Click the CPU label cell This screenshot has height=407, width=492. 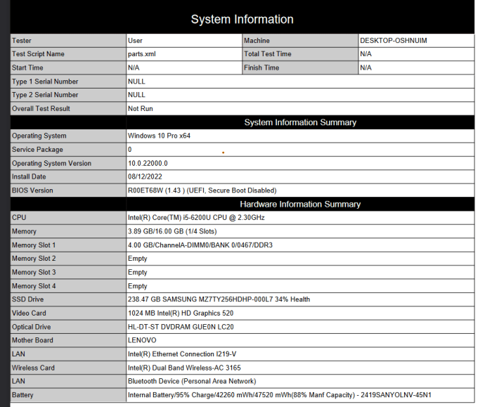point(68,217)
